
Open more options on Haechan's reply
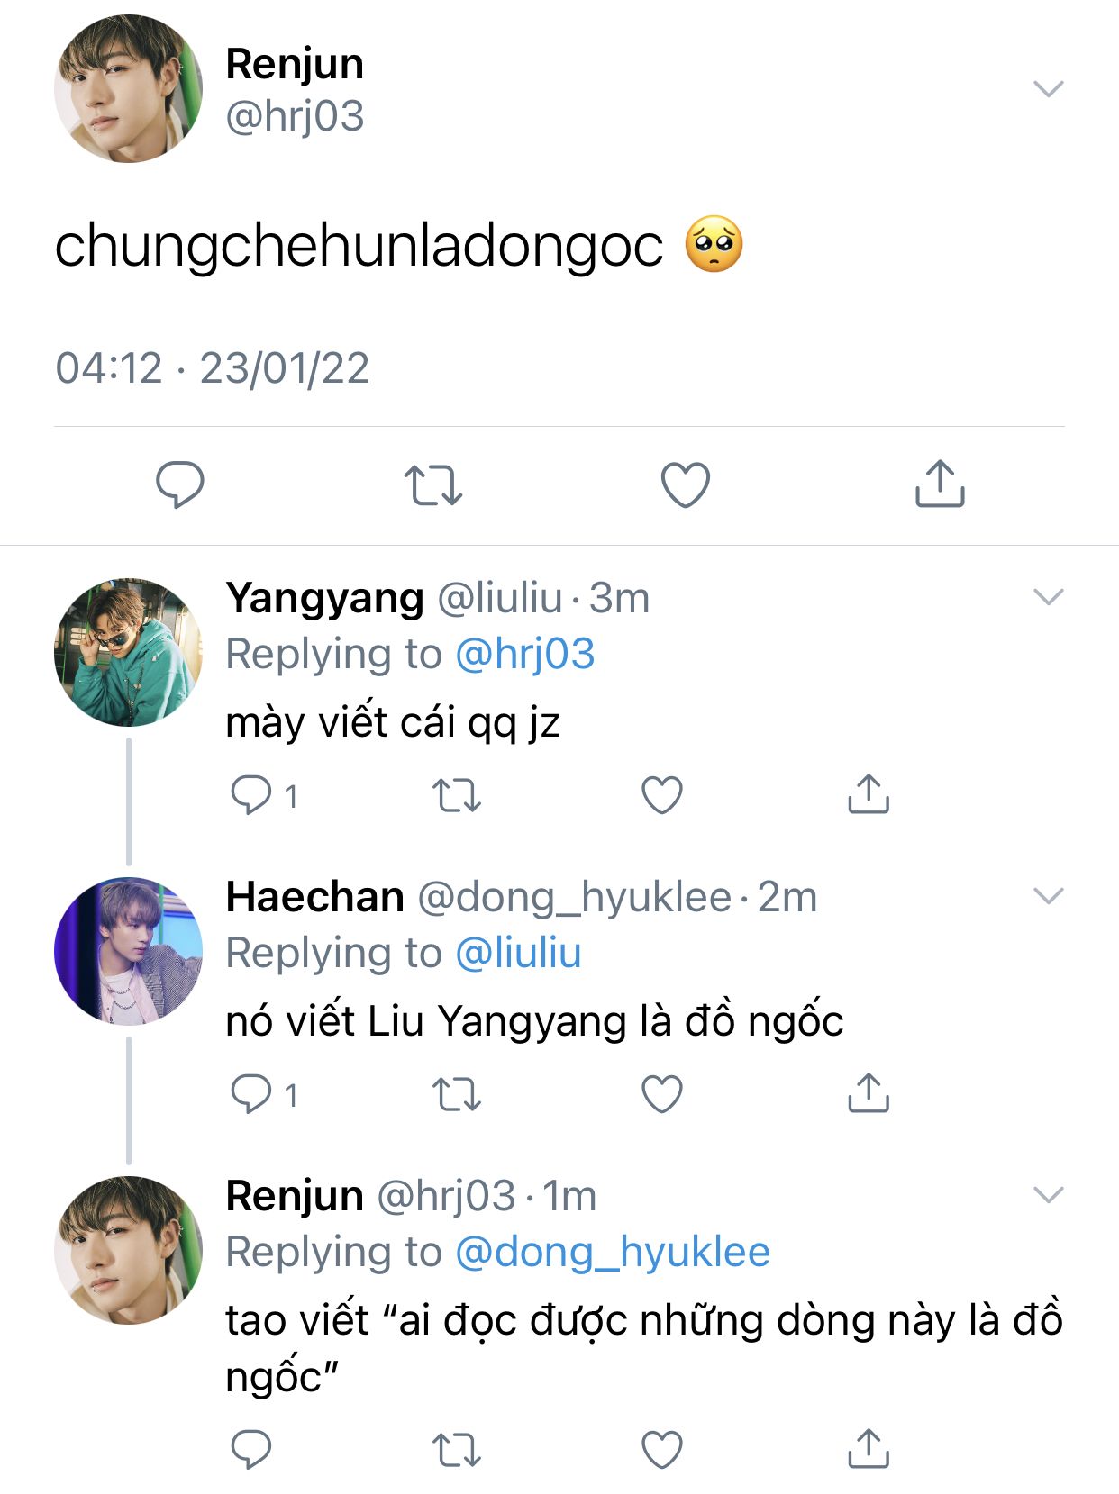point(1049,896)
